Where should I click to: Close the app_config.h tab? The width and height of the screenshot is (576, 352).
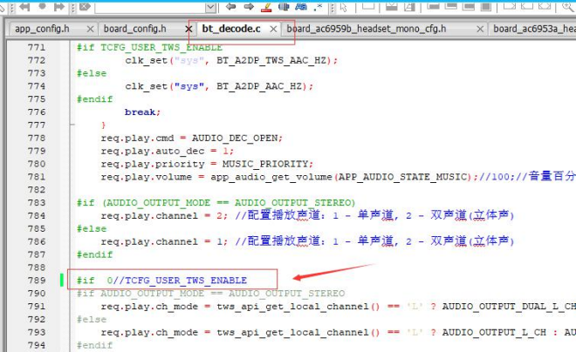tap(90, 29)
